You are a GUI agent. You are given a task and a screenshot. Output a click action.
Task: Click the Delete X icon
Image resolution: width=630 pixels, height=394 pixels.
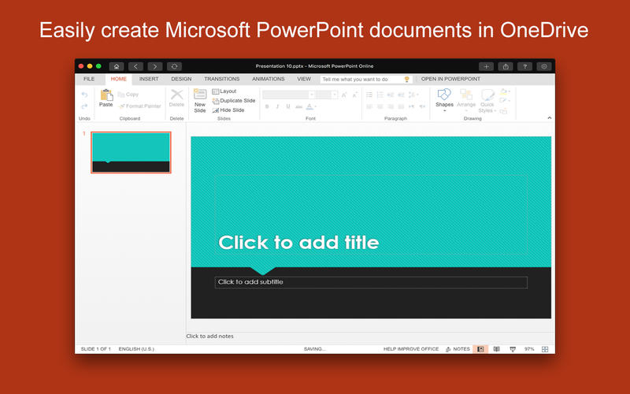coord(176,95)
